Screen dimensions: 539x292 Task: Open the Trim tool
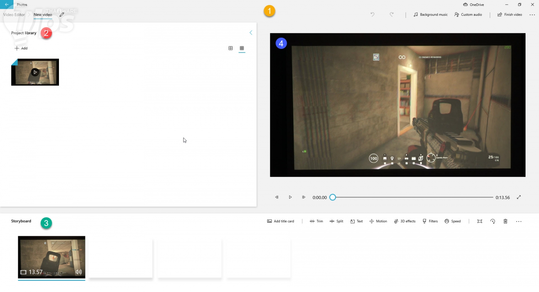pyautogui.click(x=316, y=221)
